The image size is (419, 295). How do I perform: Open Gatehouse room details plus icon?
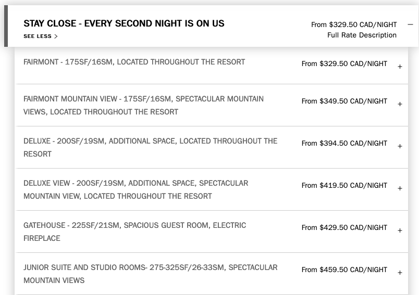tap(400, 230)
